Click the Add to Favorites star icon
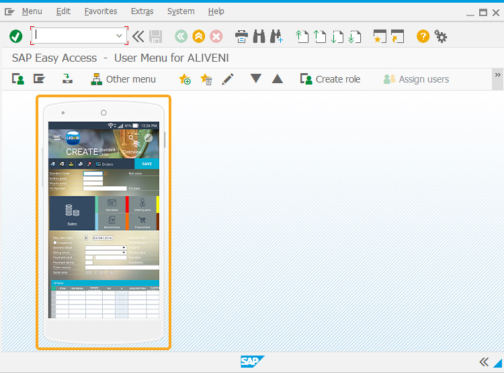The image size is (504, 373). (185, 79)
